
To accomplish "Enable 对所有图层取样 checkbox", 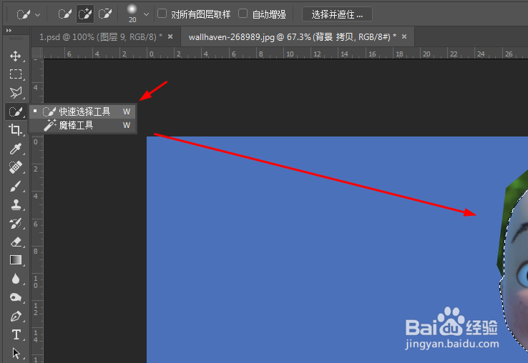I will pos(162,14).
